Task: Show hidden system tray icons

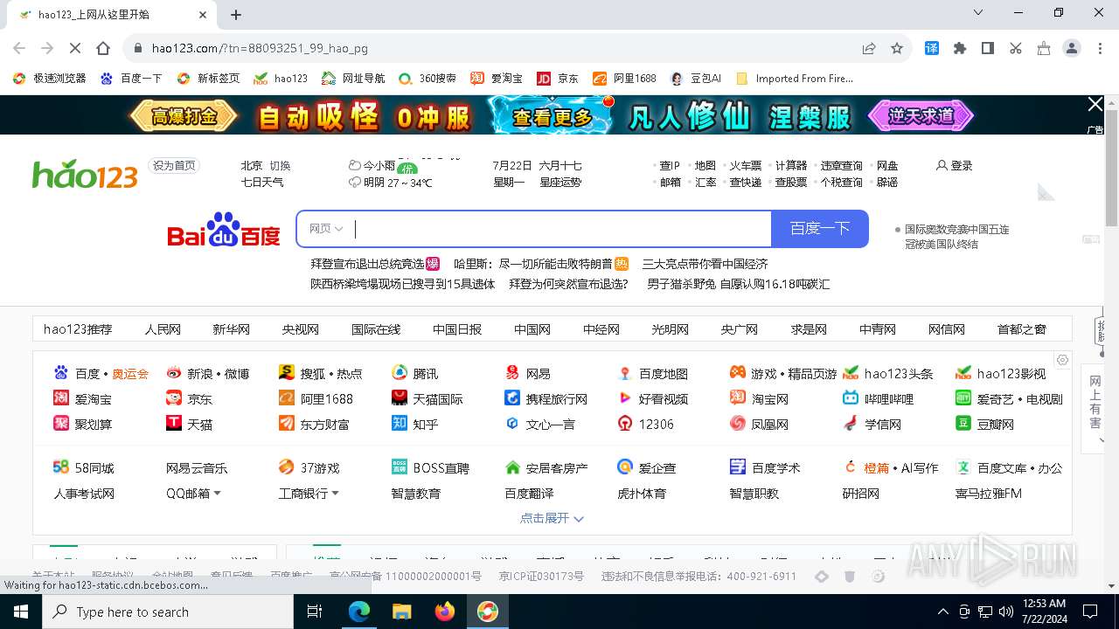Action: click(942, 612)
